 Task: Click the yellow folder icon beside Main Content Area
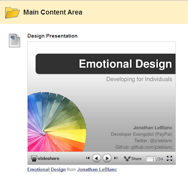[x=12, y=13]
